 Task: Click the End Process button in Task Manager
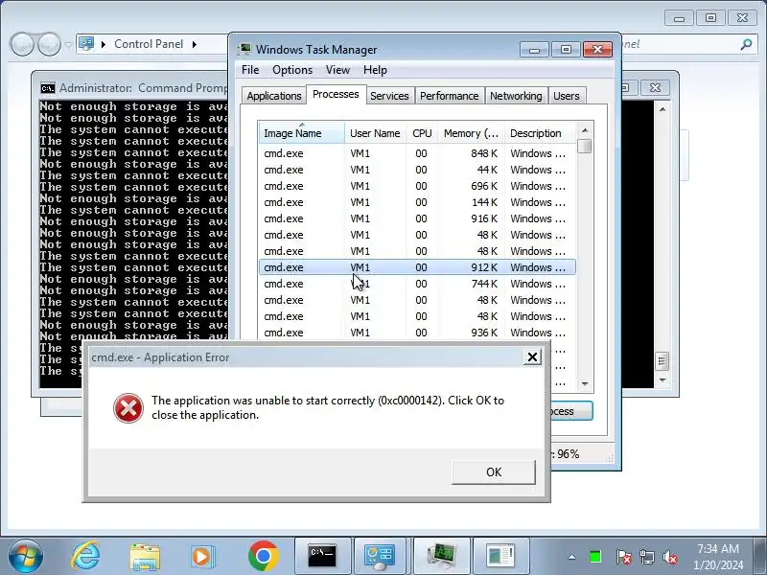(x=571, y=411)
